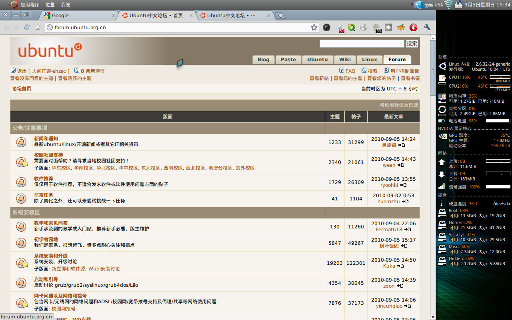The width and height of the screenshot is (512, 320).
Task: Click the forum icon beside 初学者园地
Action: click(21, 243)
